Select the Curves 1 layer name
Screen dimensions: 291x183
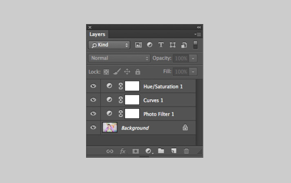pos(153,100)
